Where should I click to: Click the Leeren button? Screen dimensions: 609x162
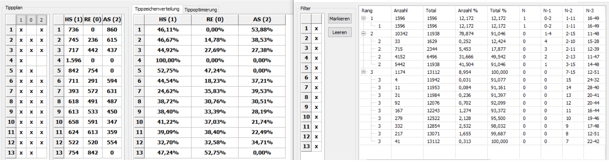339,32
